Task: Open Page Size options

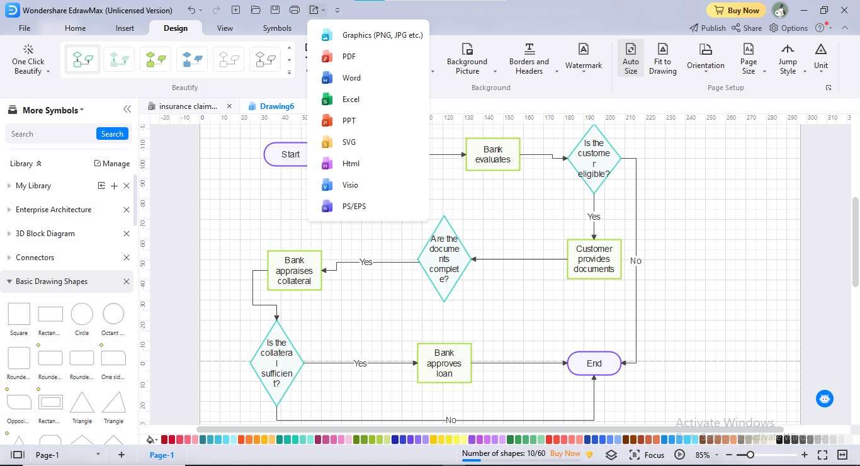Action: (x=749, y=59)
